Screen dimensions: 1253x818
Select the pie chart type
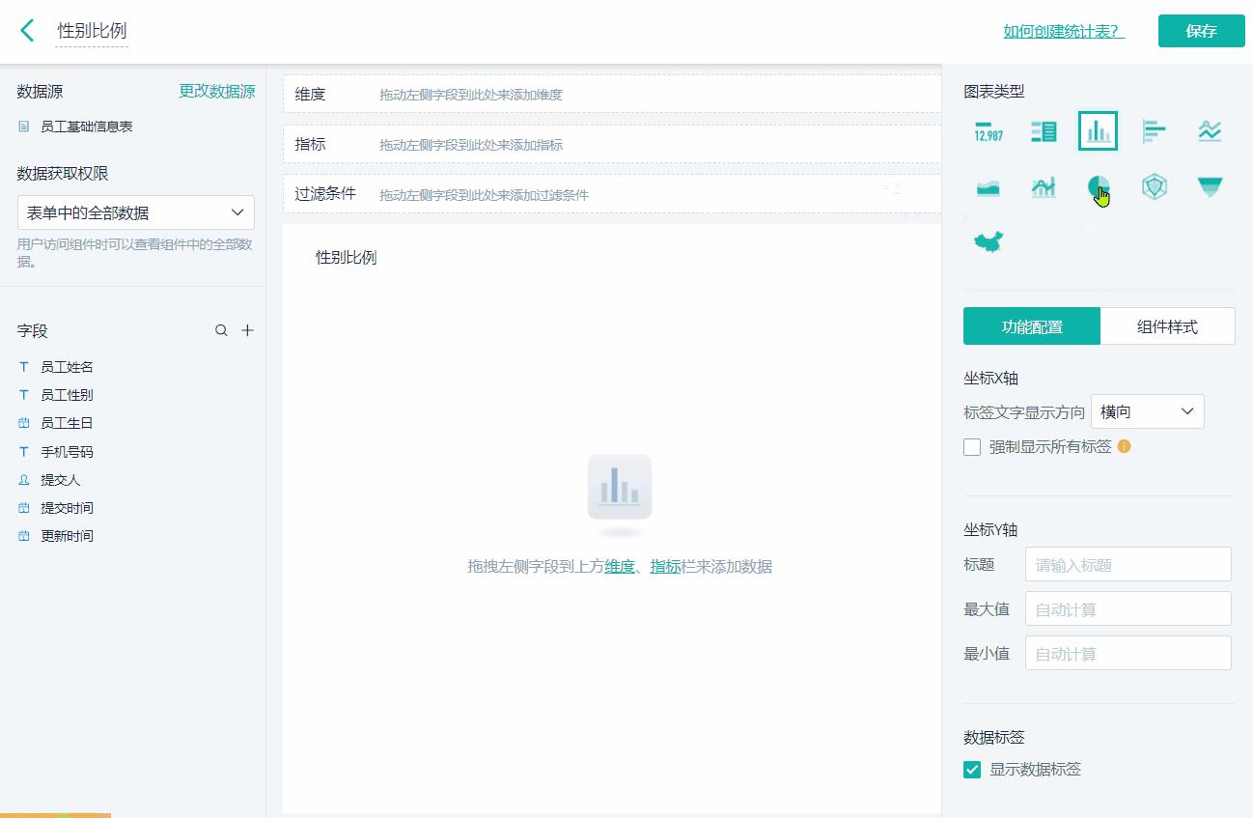(1098, 187)
